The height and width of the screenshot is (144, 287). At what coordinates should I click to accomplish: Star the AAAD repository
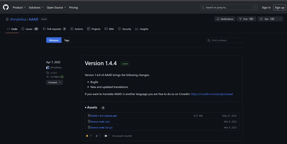(x=267, y=19)
